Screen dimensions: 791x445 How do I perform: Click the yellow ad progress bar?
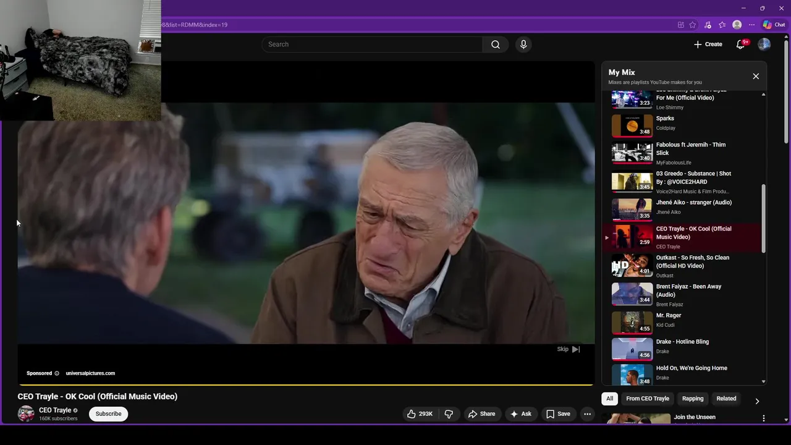[x=305, y=384]
